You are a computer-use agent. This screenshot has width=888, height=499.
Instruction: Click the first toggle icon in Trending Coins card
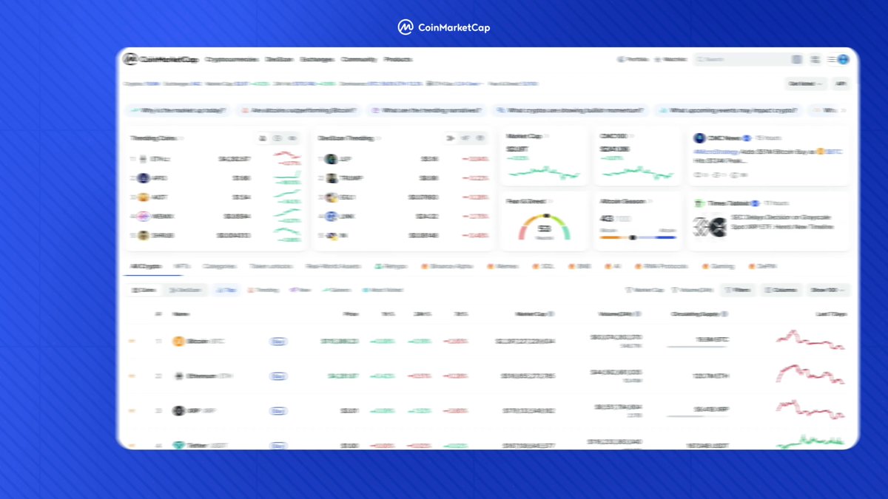[263, 138]
